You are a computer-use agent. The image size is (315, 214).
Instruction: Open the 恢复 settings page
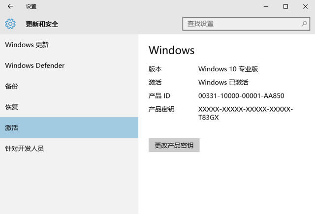click(x=12, y=107)
